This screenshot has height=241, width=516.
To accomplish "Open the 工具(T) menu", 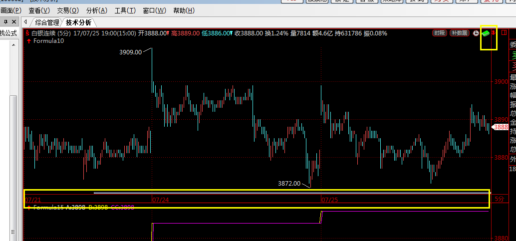I will point(125,10).
